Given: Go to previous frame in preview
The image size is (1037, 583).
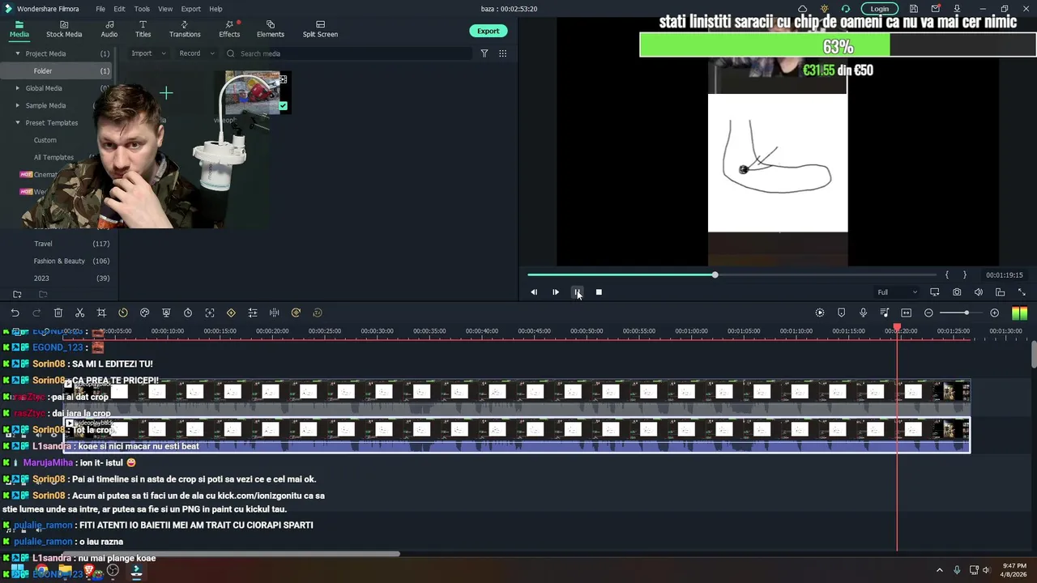Looking at the screenshot, I should 534,292.
